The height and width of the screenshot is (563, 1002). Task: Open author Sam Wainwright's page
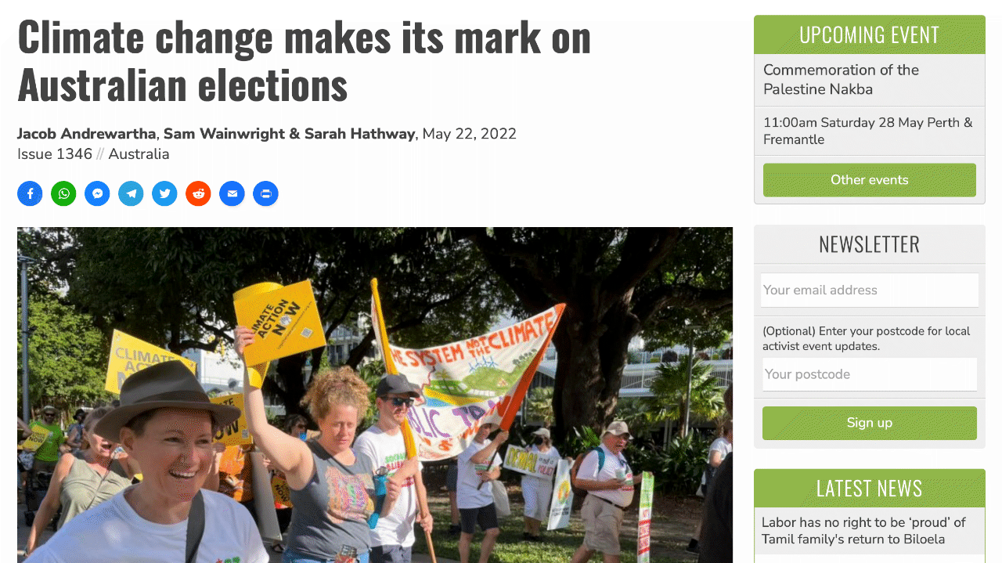(225, 134)
